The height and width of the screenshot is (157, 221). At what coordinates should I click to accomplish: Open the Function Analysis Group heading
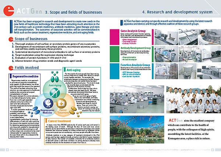pos(135,65)
